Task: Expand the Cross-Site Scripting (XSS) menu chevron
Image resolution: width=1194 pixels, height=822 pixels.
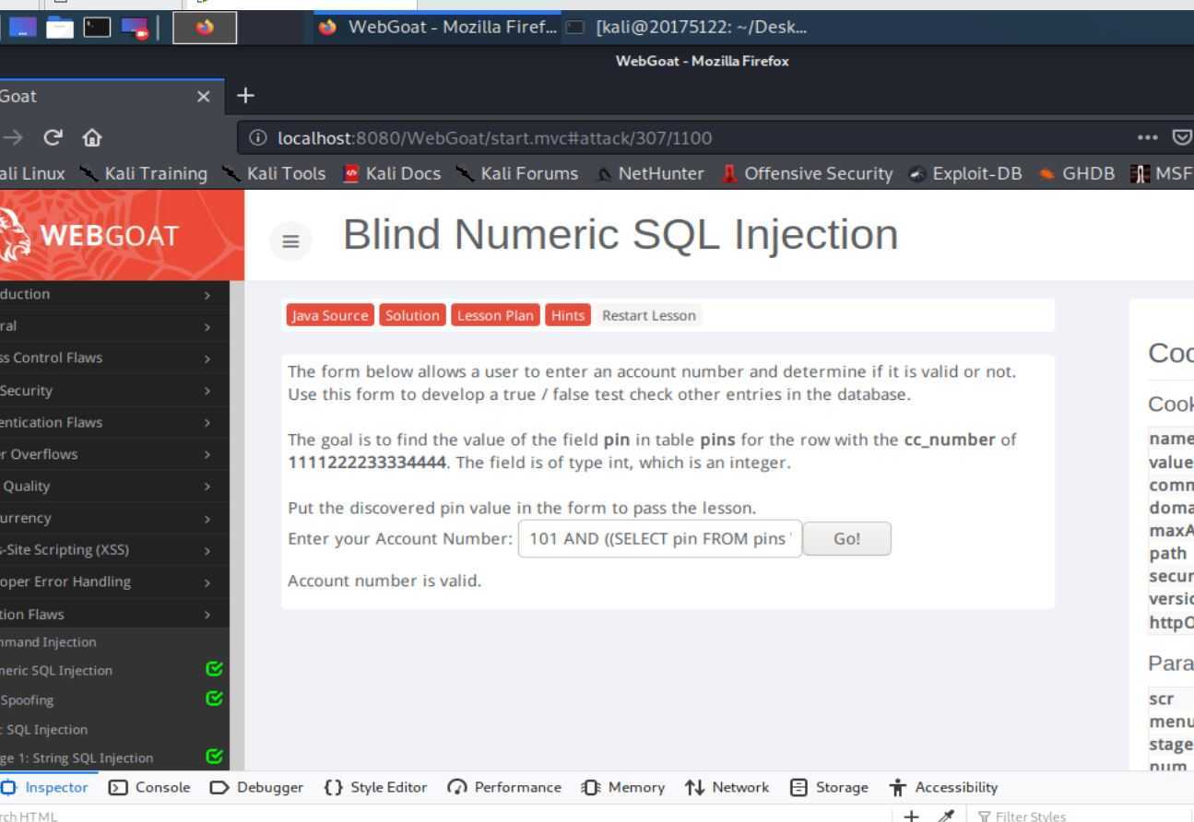Action: point(207,550)
